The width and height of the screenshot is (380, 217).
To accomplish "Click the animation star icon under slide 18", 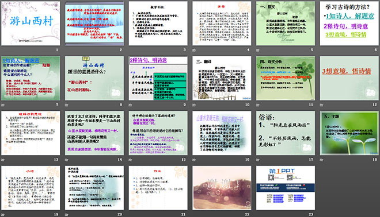I will point(321,160).
